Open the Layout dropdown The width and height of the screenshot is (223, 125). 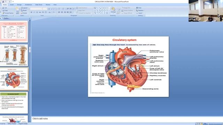coord(24,8)
